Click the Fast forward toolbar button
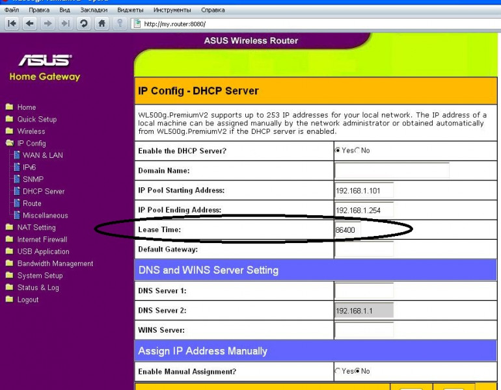The height and width of the screenshot is (390, 501). (x=66, y=23)
